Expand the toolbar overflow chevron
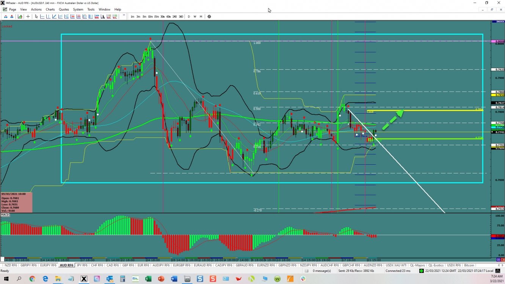 coord(124,15)
